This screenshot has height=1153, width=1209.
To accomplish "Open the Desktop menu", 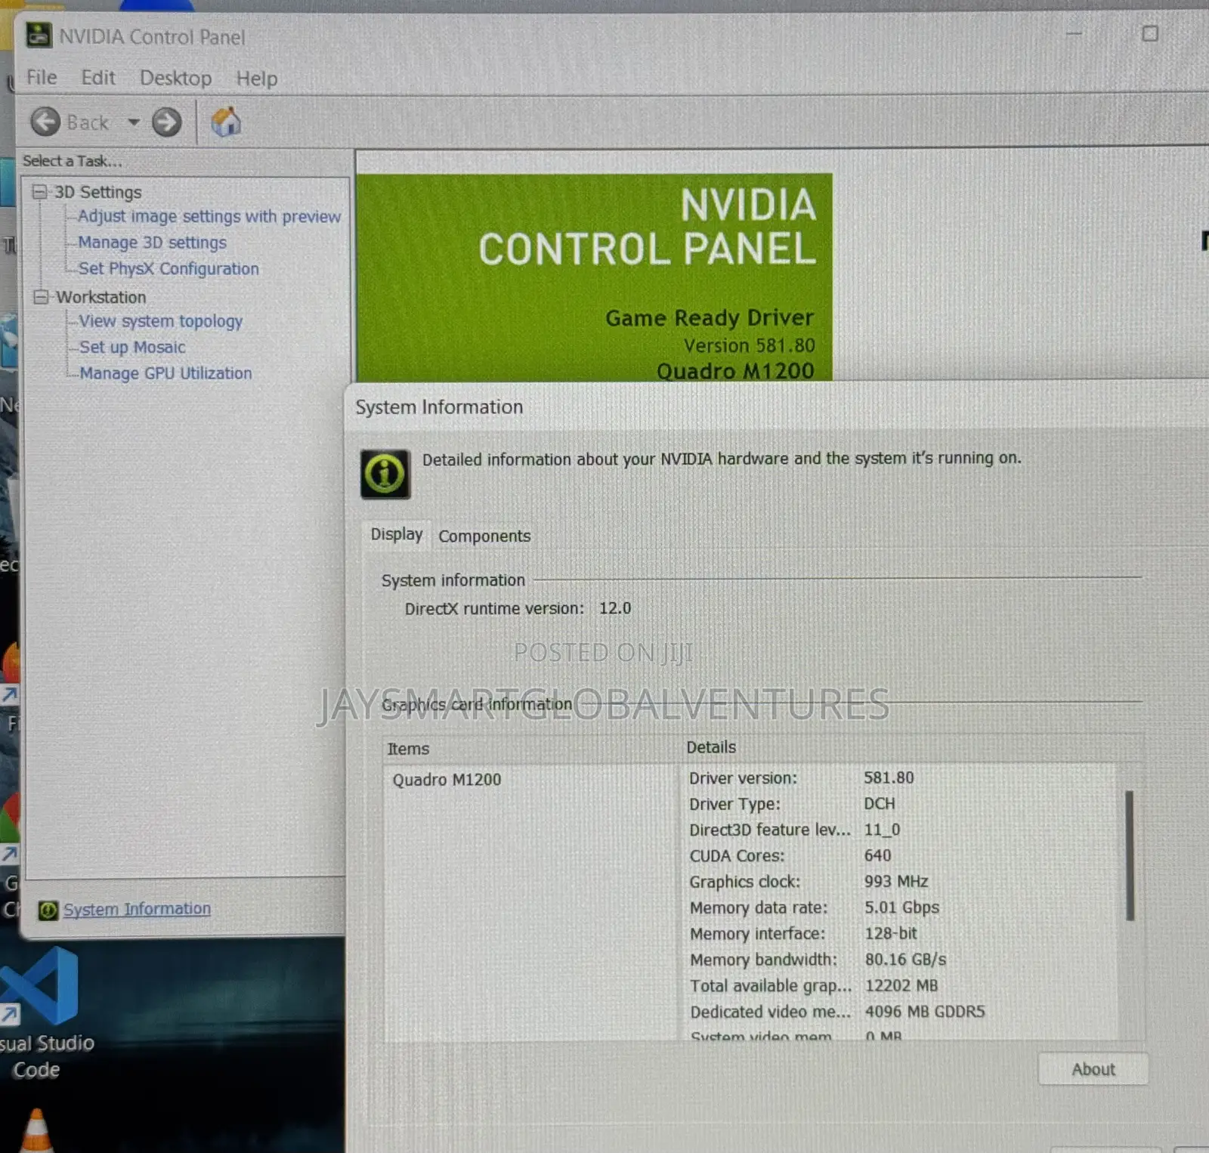I will coord(176,79).
